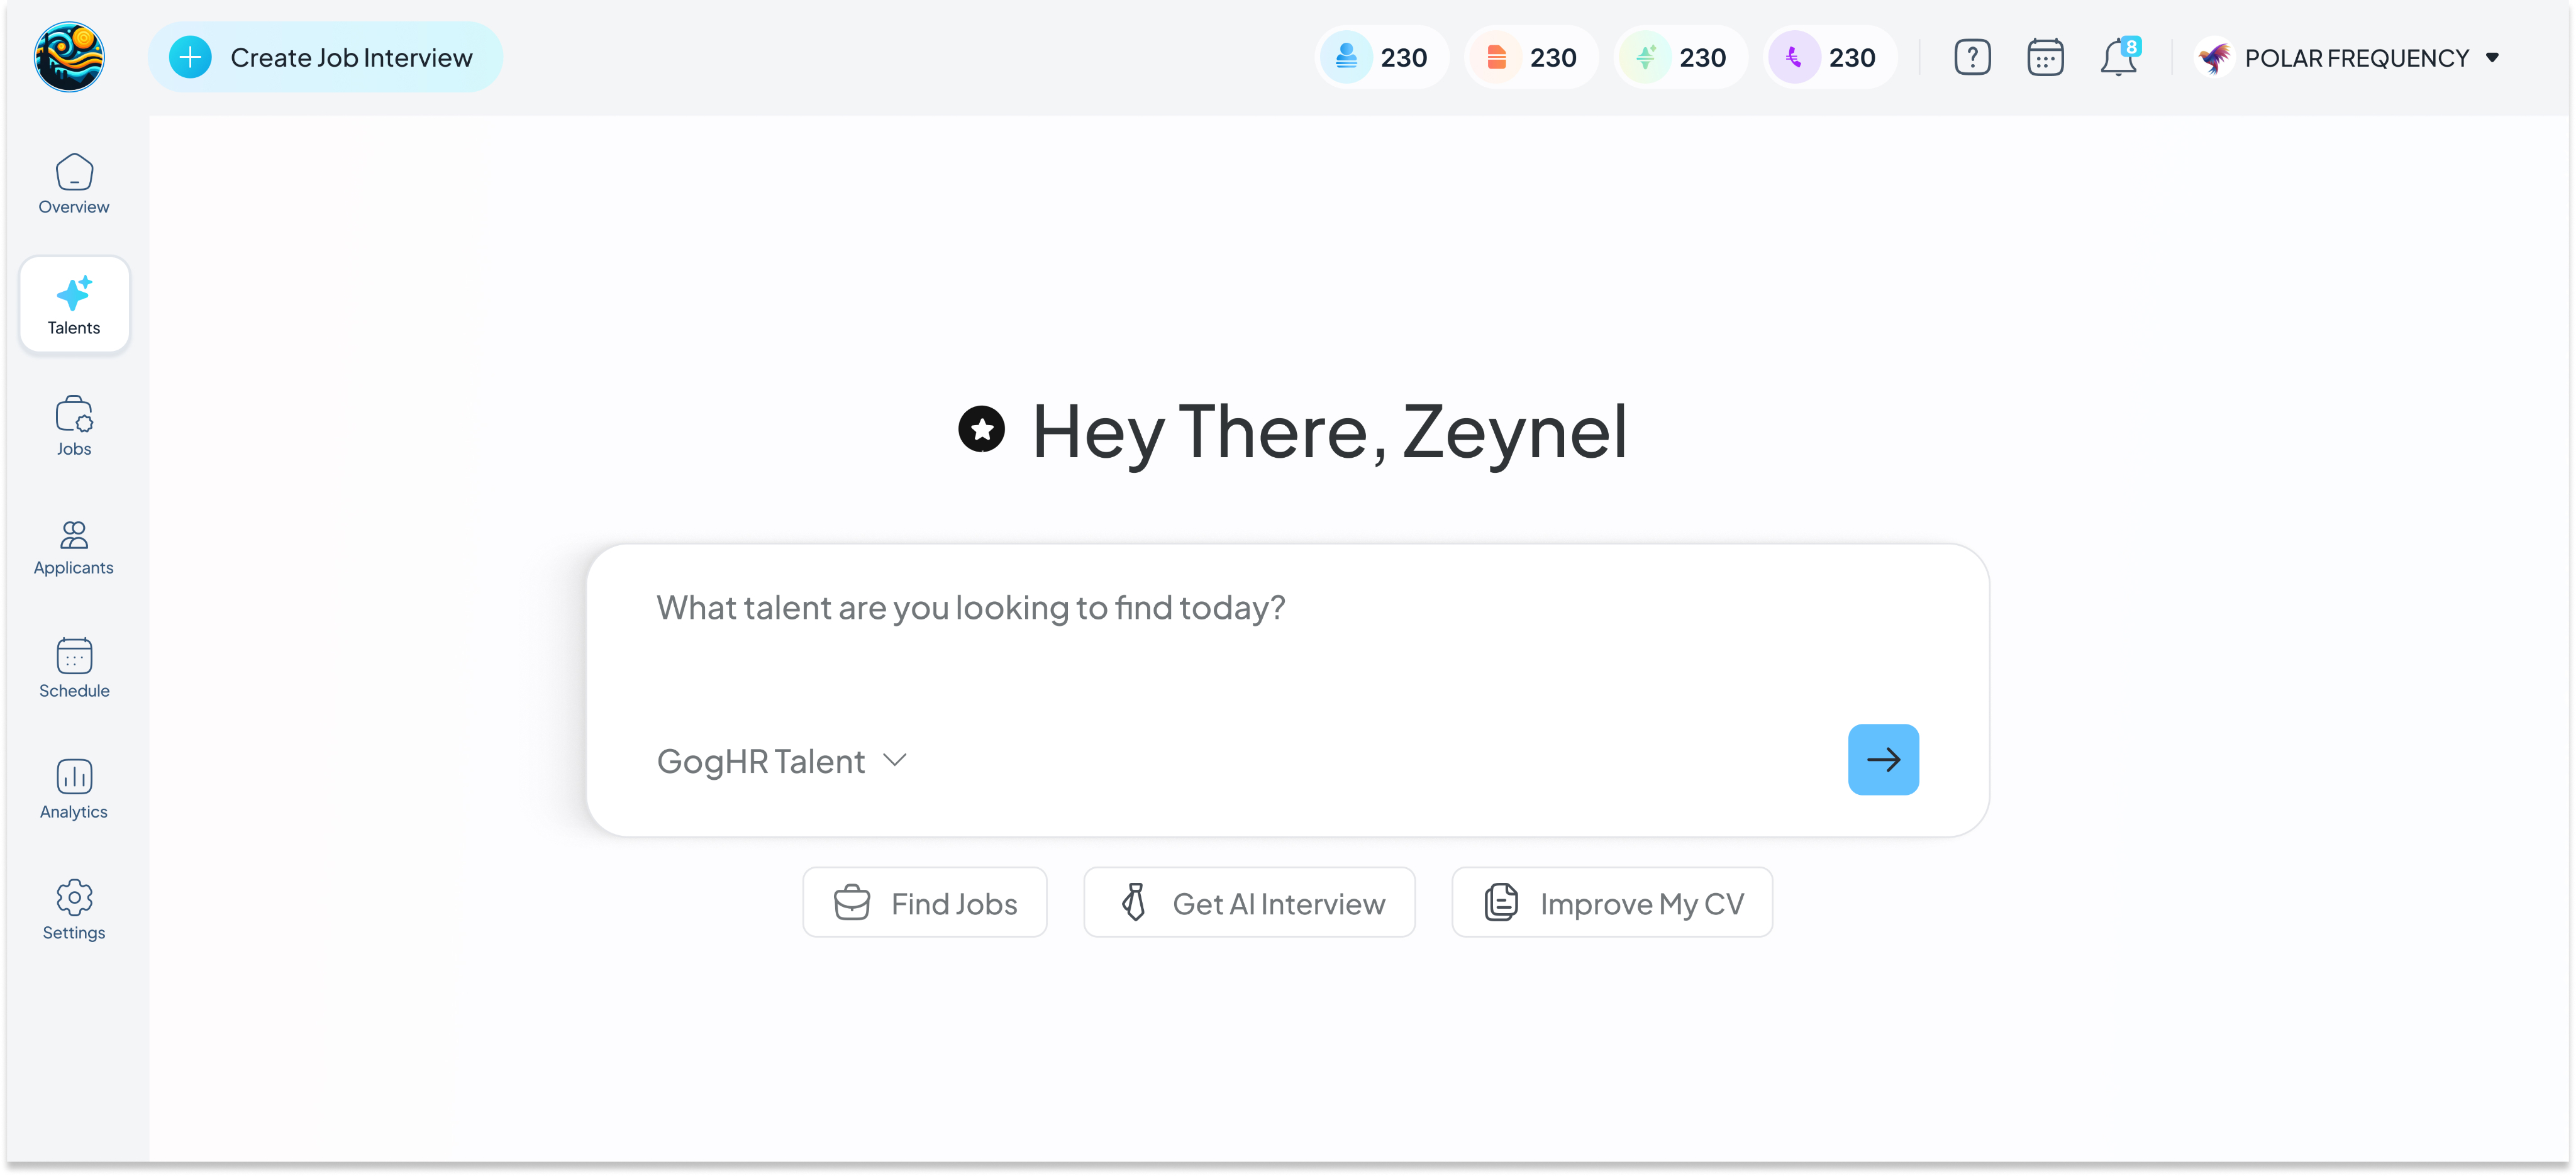2576x1176 pixels.
Task: Click the blue plus icon
Action: (x=190, y=58)
